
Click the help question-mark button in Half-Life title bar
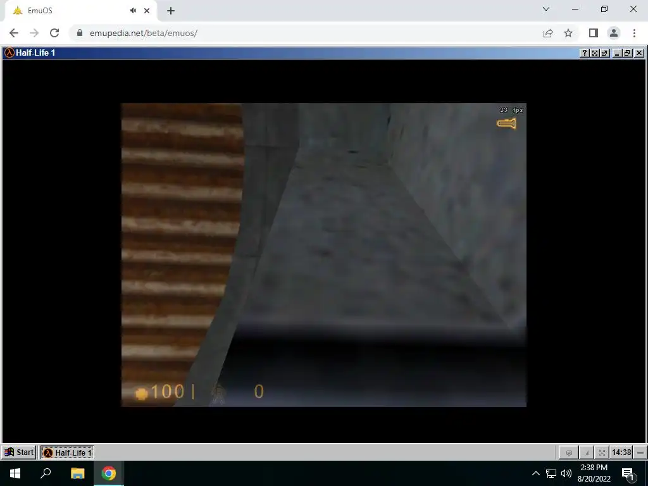[584, 53]
